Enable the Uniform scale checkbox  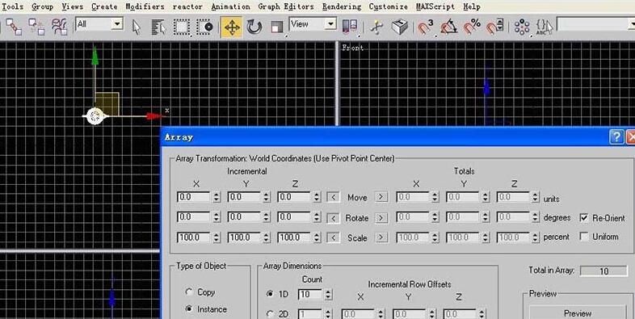coord(583,237)
